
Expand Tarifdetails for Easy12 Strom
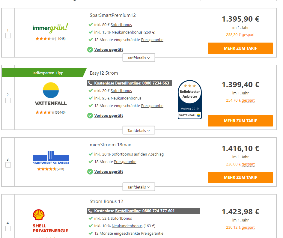point(139,130)
